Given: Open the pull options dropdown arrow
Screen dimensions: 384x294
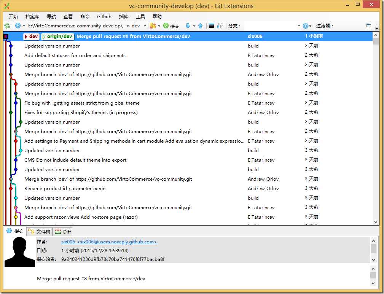Looking at the screenshot, I should click(x=194, y=26).
